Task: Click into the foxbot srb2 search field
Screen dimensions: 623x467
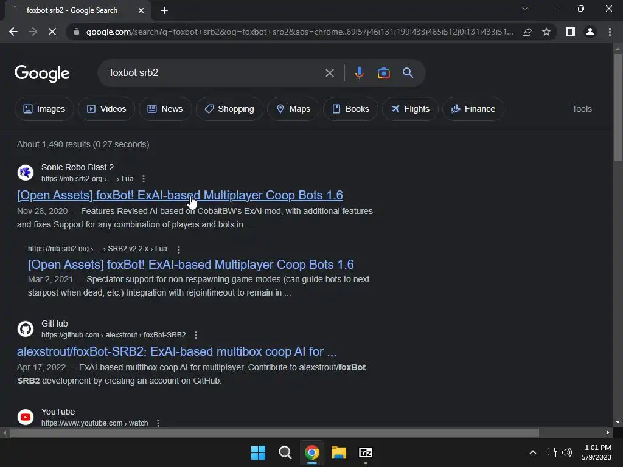Action: [215, 73]
